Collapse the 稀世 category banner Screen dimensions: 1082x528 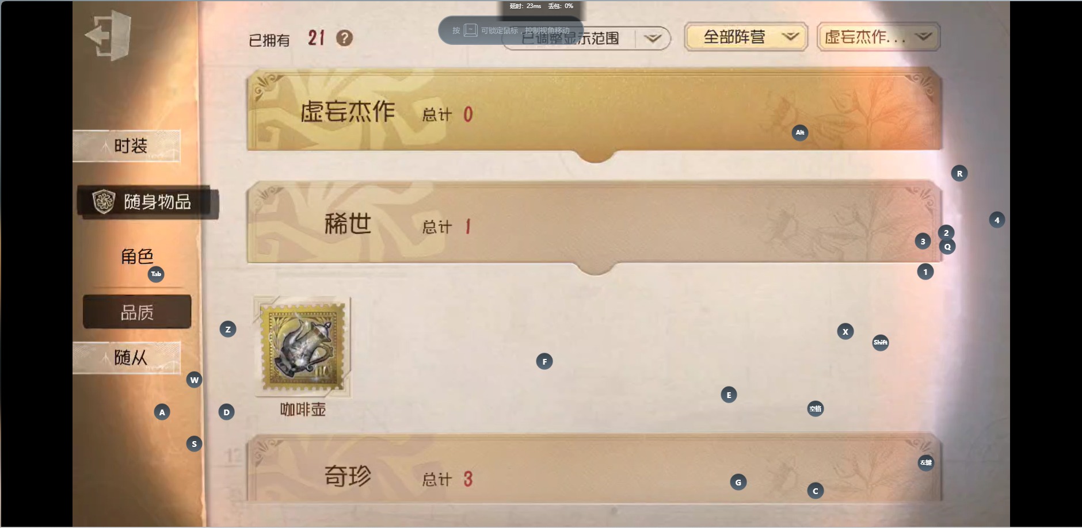595,224
